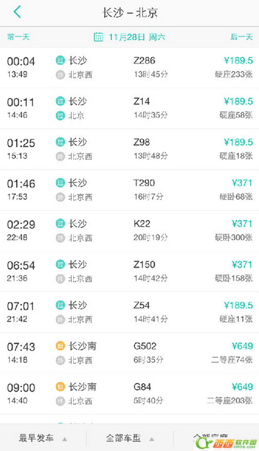The height and width of the screenshot is (451, 259).
Task: Tap the orange 始 icon for G502
Action: pyautogui.click(x=61, y=345)
